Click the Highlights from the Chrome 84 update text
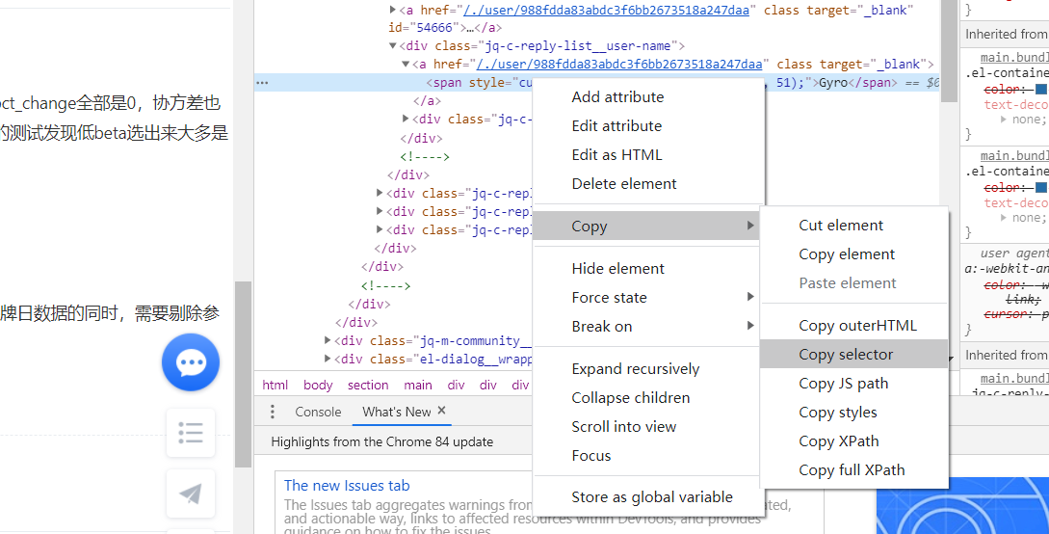This screenshot has width=1049, height=534. [382, 441]
